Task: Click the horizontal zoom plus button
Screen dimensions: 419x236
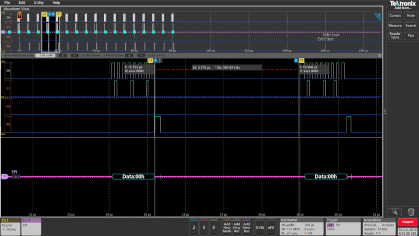Action: (x=63, y=55)
